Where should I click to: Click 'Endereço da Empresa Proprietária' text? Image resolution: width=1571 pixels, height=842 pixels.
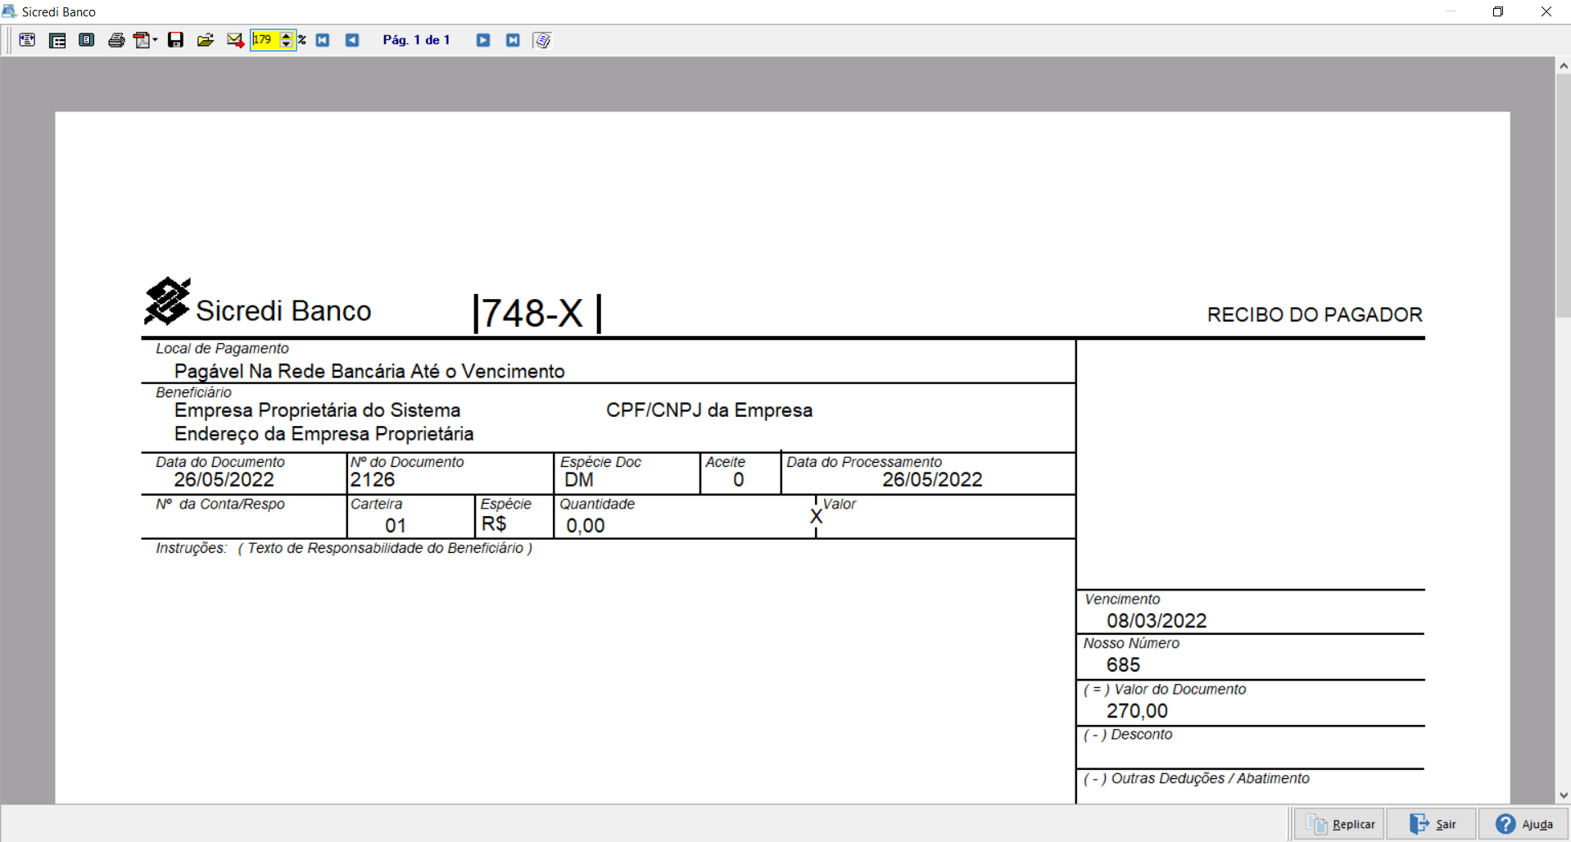(x=324, y=433)
